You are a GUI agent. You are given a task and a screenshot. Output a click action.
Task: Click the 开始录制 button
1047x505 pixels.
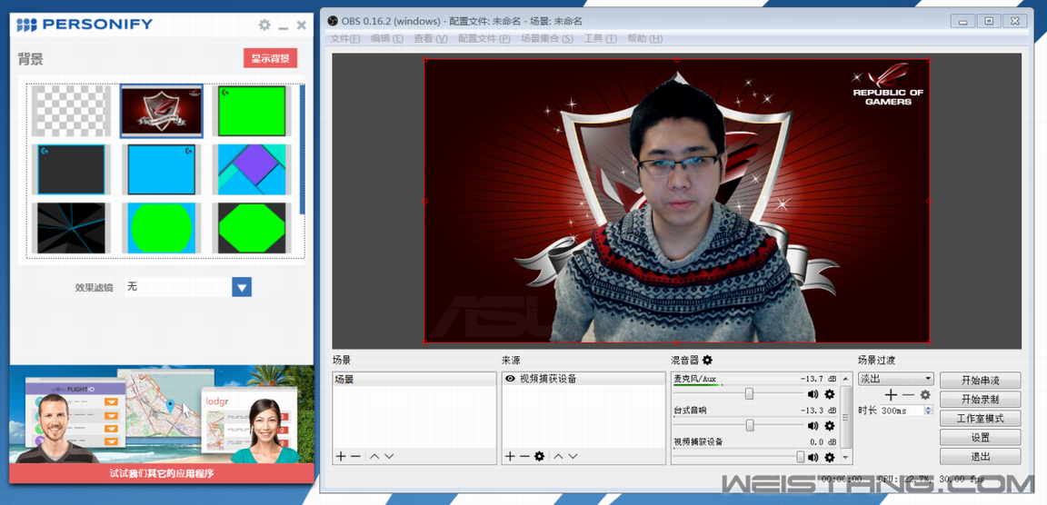click(981, 400)
